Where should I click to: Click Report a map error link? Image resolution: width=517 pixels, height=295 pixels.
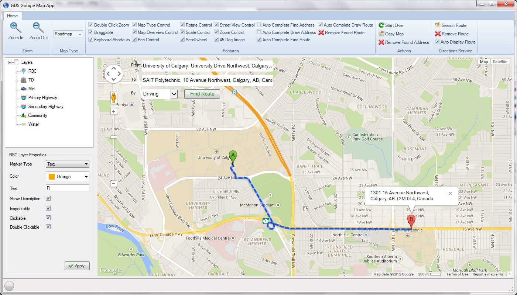pos(488,274)
